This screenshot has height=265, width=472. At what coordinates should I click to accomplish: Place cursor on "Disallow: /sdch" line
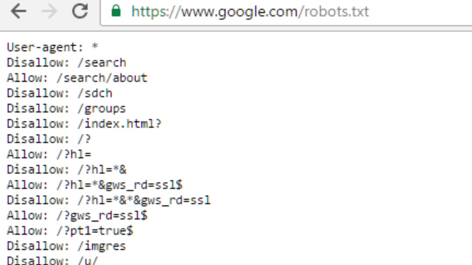click(59, 93)
